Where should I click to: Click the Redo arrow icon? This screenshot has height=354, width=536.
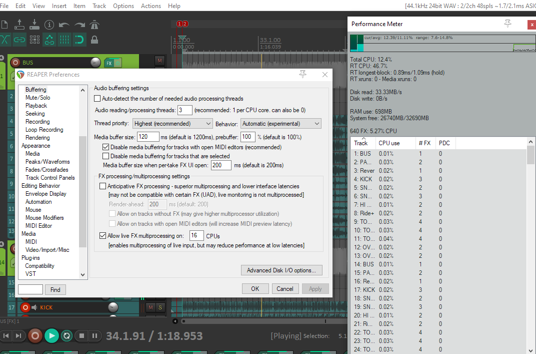click(79, 25)
